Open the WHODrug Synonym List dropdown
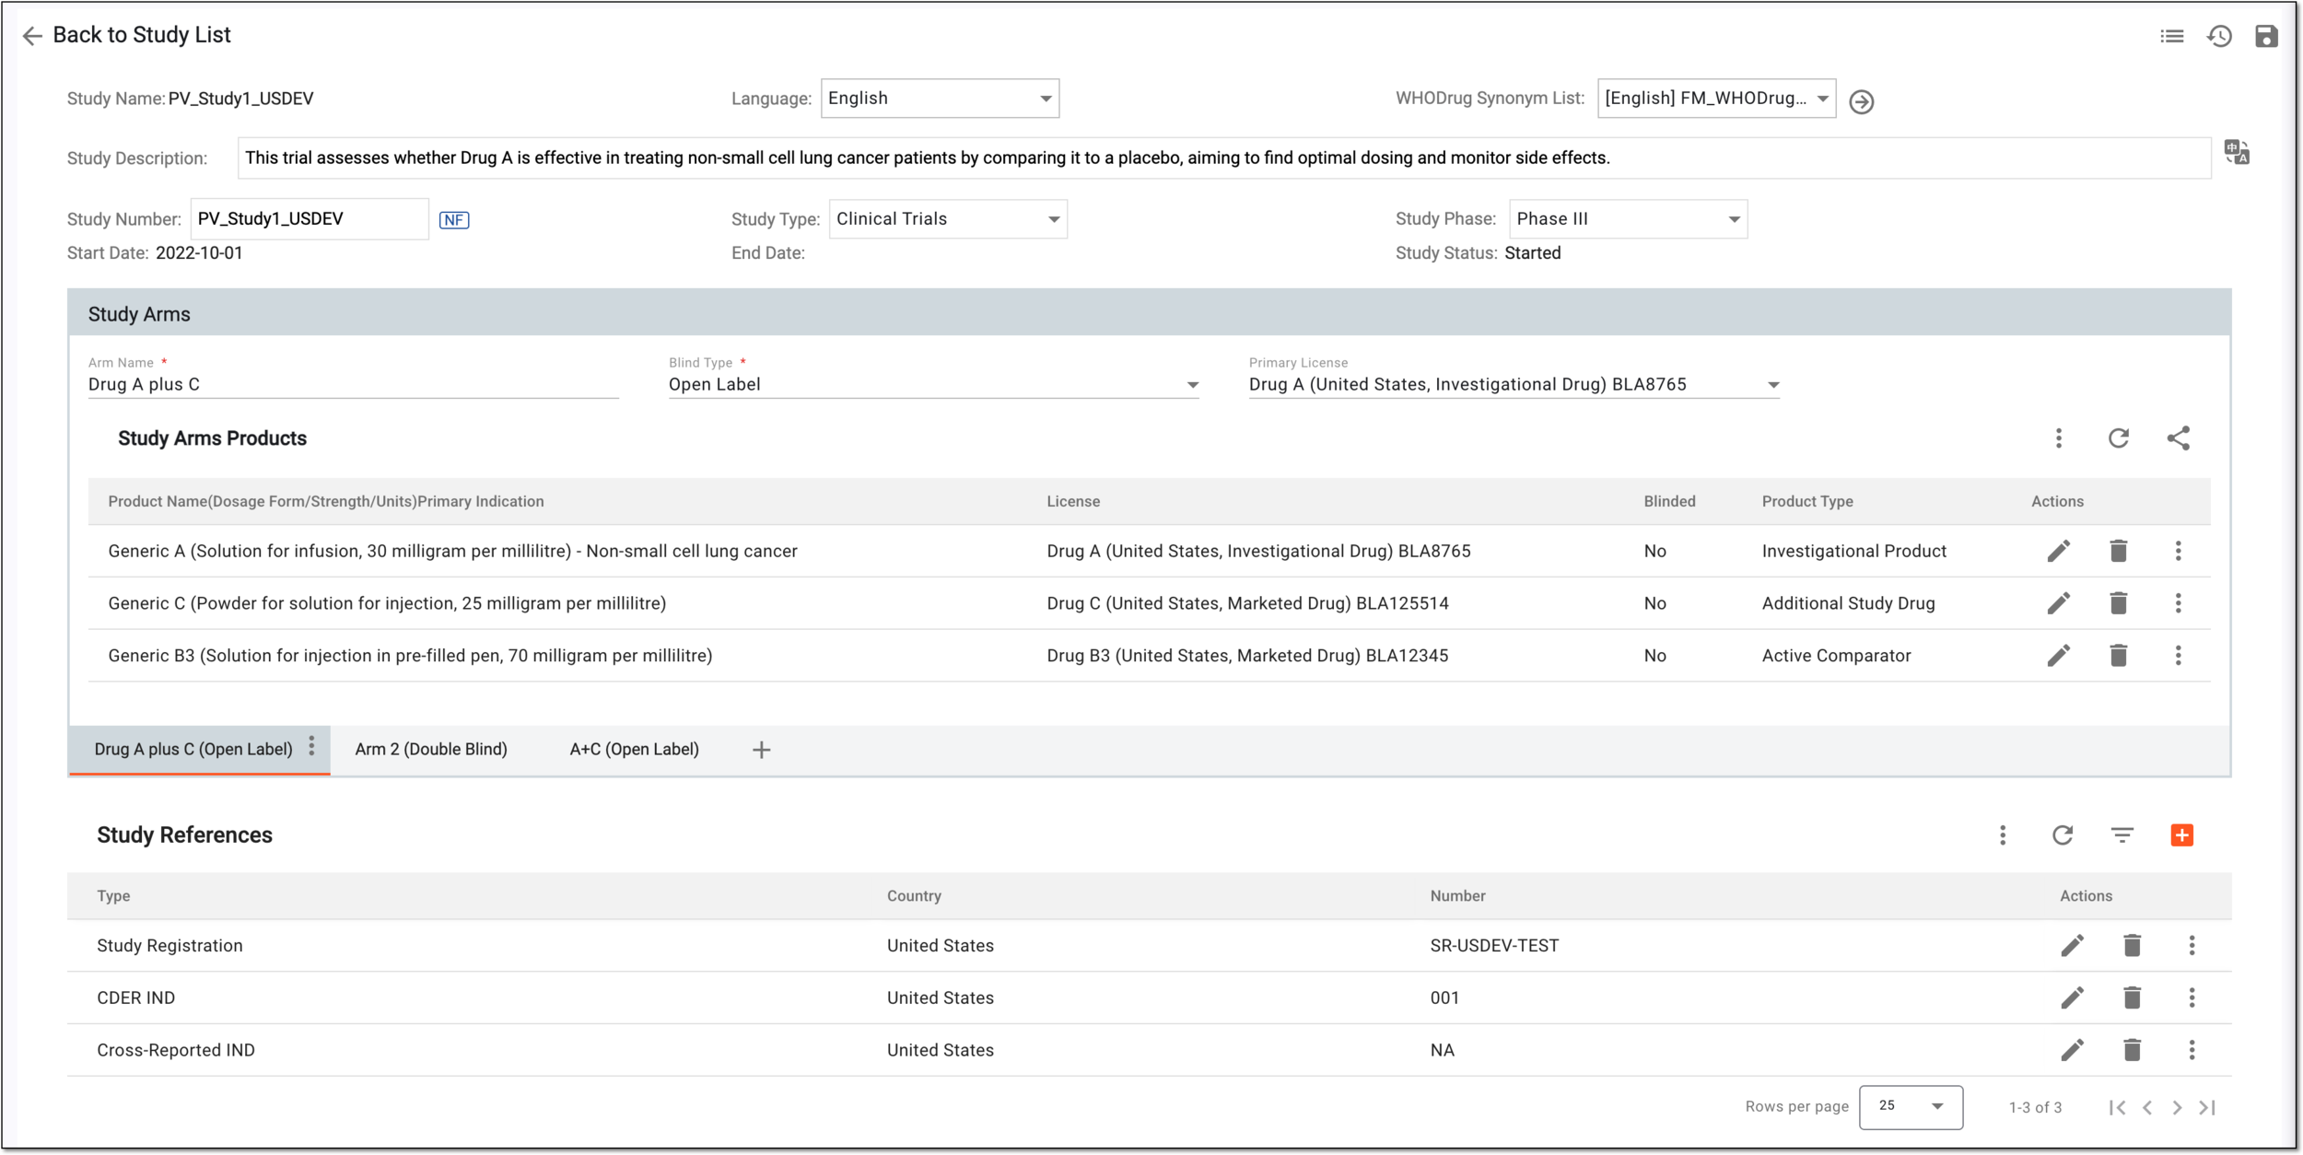Viewport: 2303px width, 1155px height. (x=1716, y=99)
